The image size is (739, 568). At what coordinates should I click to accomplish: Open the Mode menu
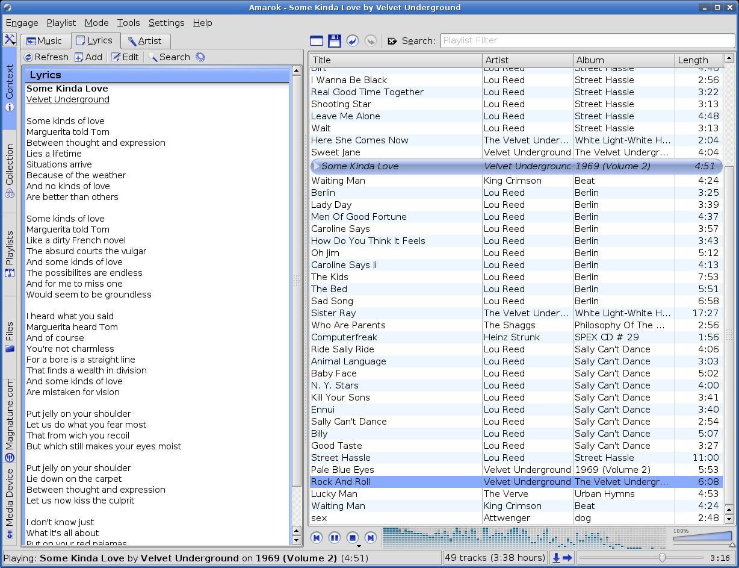97,23
